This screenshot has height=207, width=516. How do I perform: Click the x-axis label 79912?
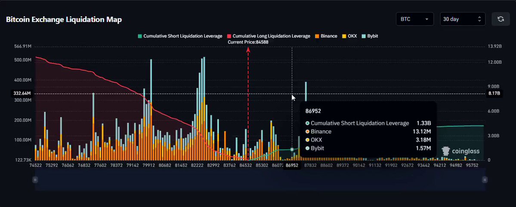coord(148,165)
